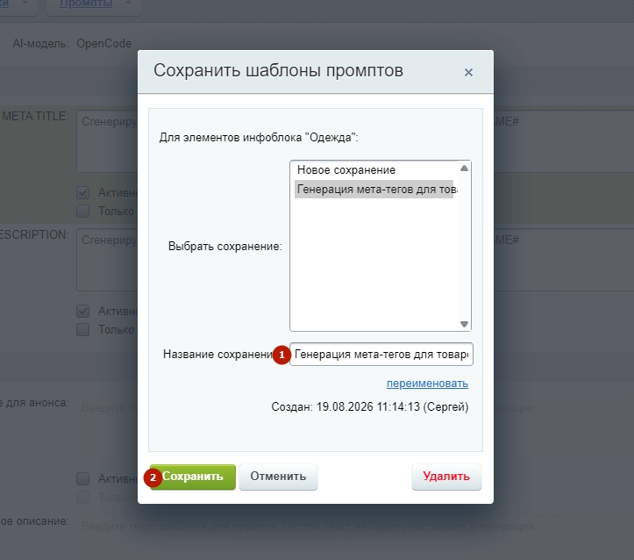This screenshot has height=560, width=634.
Task: Click the 'Создан: 19.08.2026 11:14:13 (Сергей)' text
Action: point(369,406)
